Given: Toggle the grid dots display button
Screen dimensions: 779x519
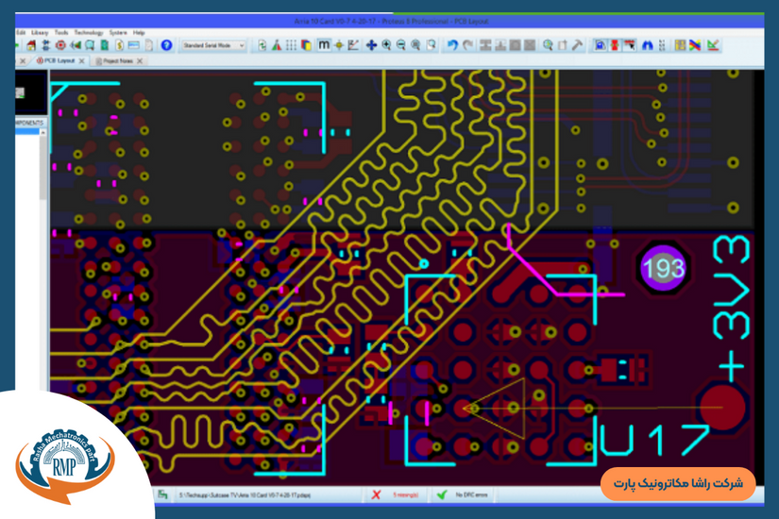Looking at the screenshot, I should coord(291,44).
